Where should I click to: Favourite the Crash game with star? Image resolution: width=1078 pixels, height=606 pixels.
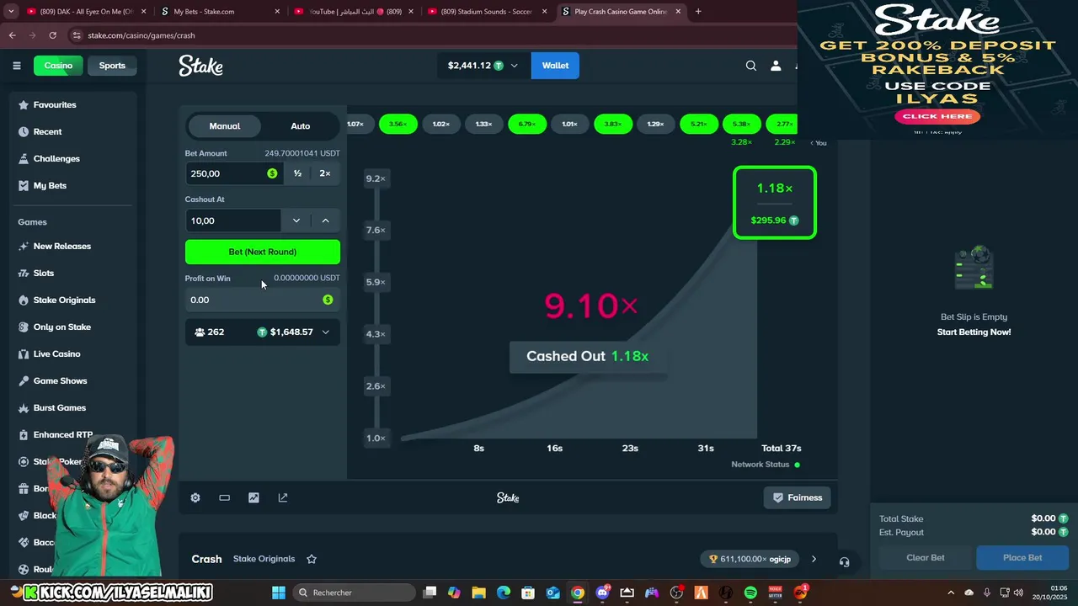[x=312, y=559]
